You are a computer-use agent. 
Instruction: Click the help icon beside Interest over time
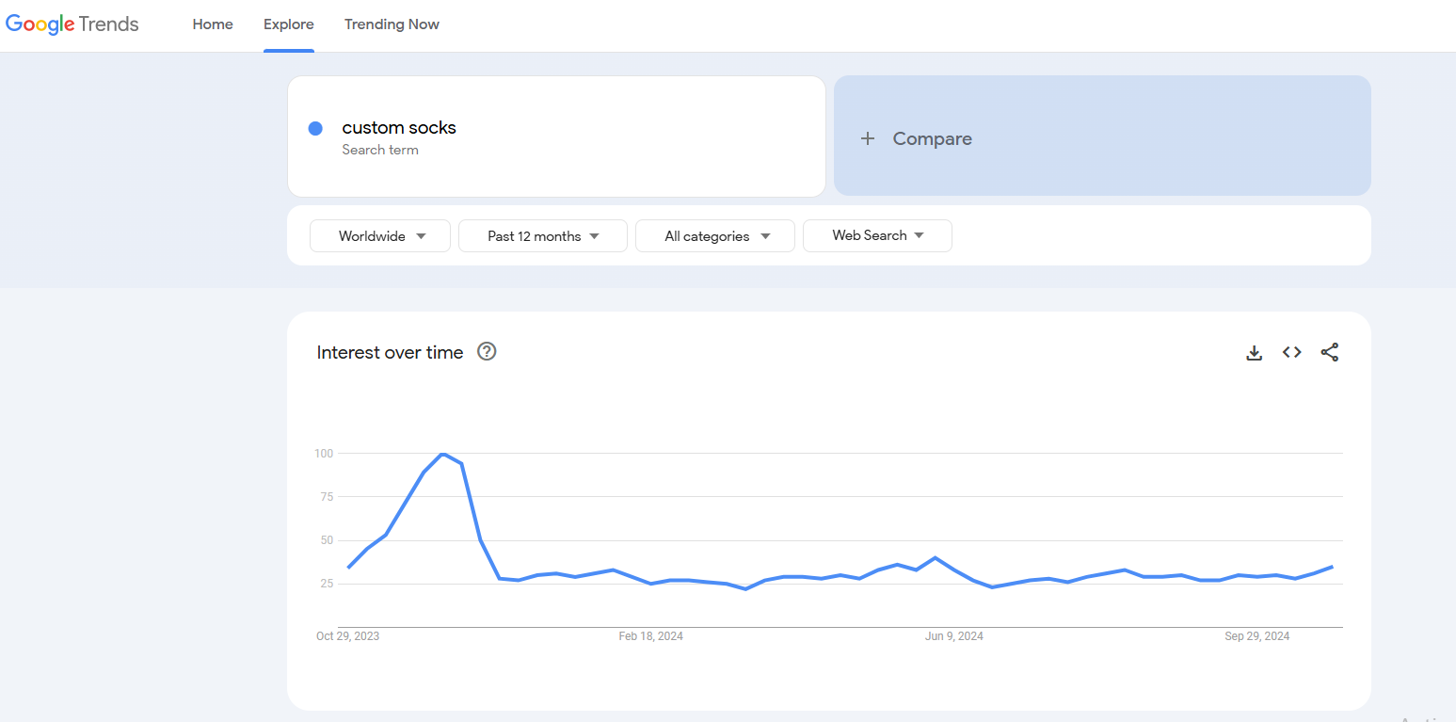(x=487, y=351)
